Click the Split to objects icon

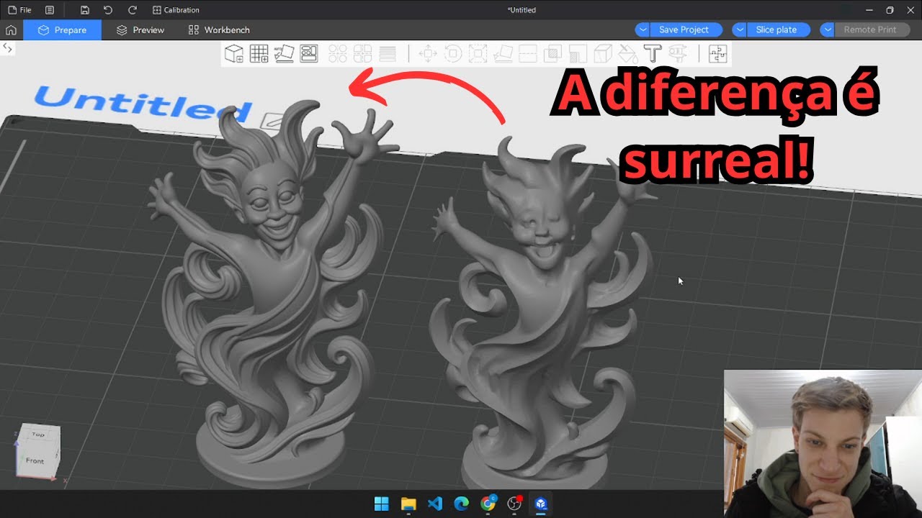pyautogui.click(x=338, y=54)
